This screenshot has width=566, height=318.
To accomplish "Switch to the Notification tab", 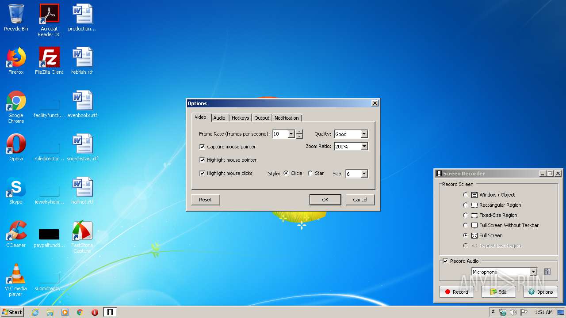I will pos(287,118).
